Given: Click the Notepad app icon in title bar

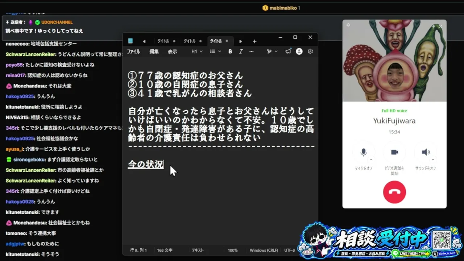Looking at the screenshot, I should click(x=130, y=41).
